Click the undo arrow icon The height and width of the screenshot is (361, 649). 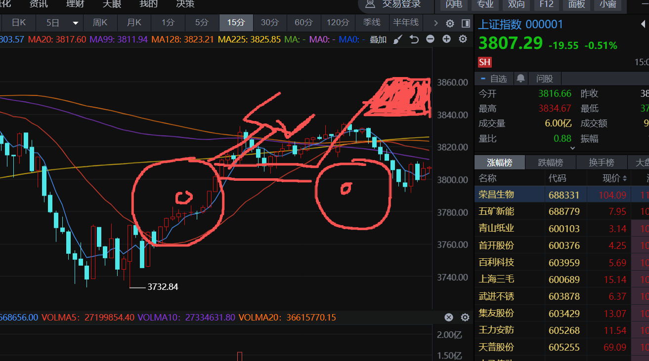click(414, 40)
